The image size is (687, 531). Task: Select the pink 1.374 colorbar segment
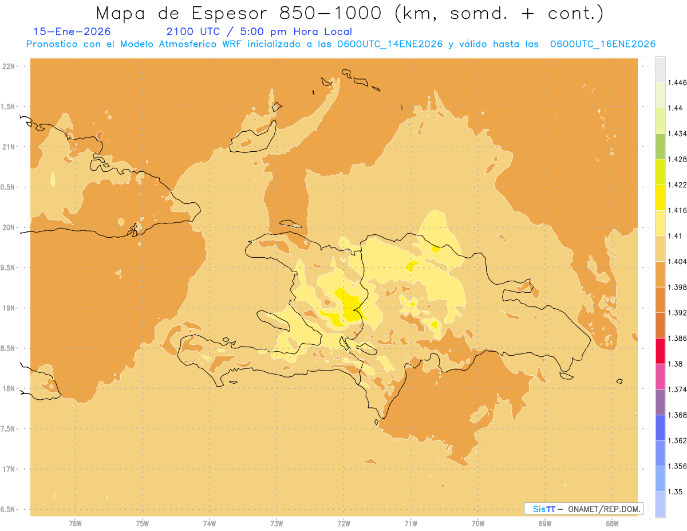[x=660, y=377]
